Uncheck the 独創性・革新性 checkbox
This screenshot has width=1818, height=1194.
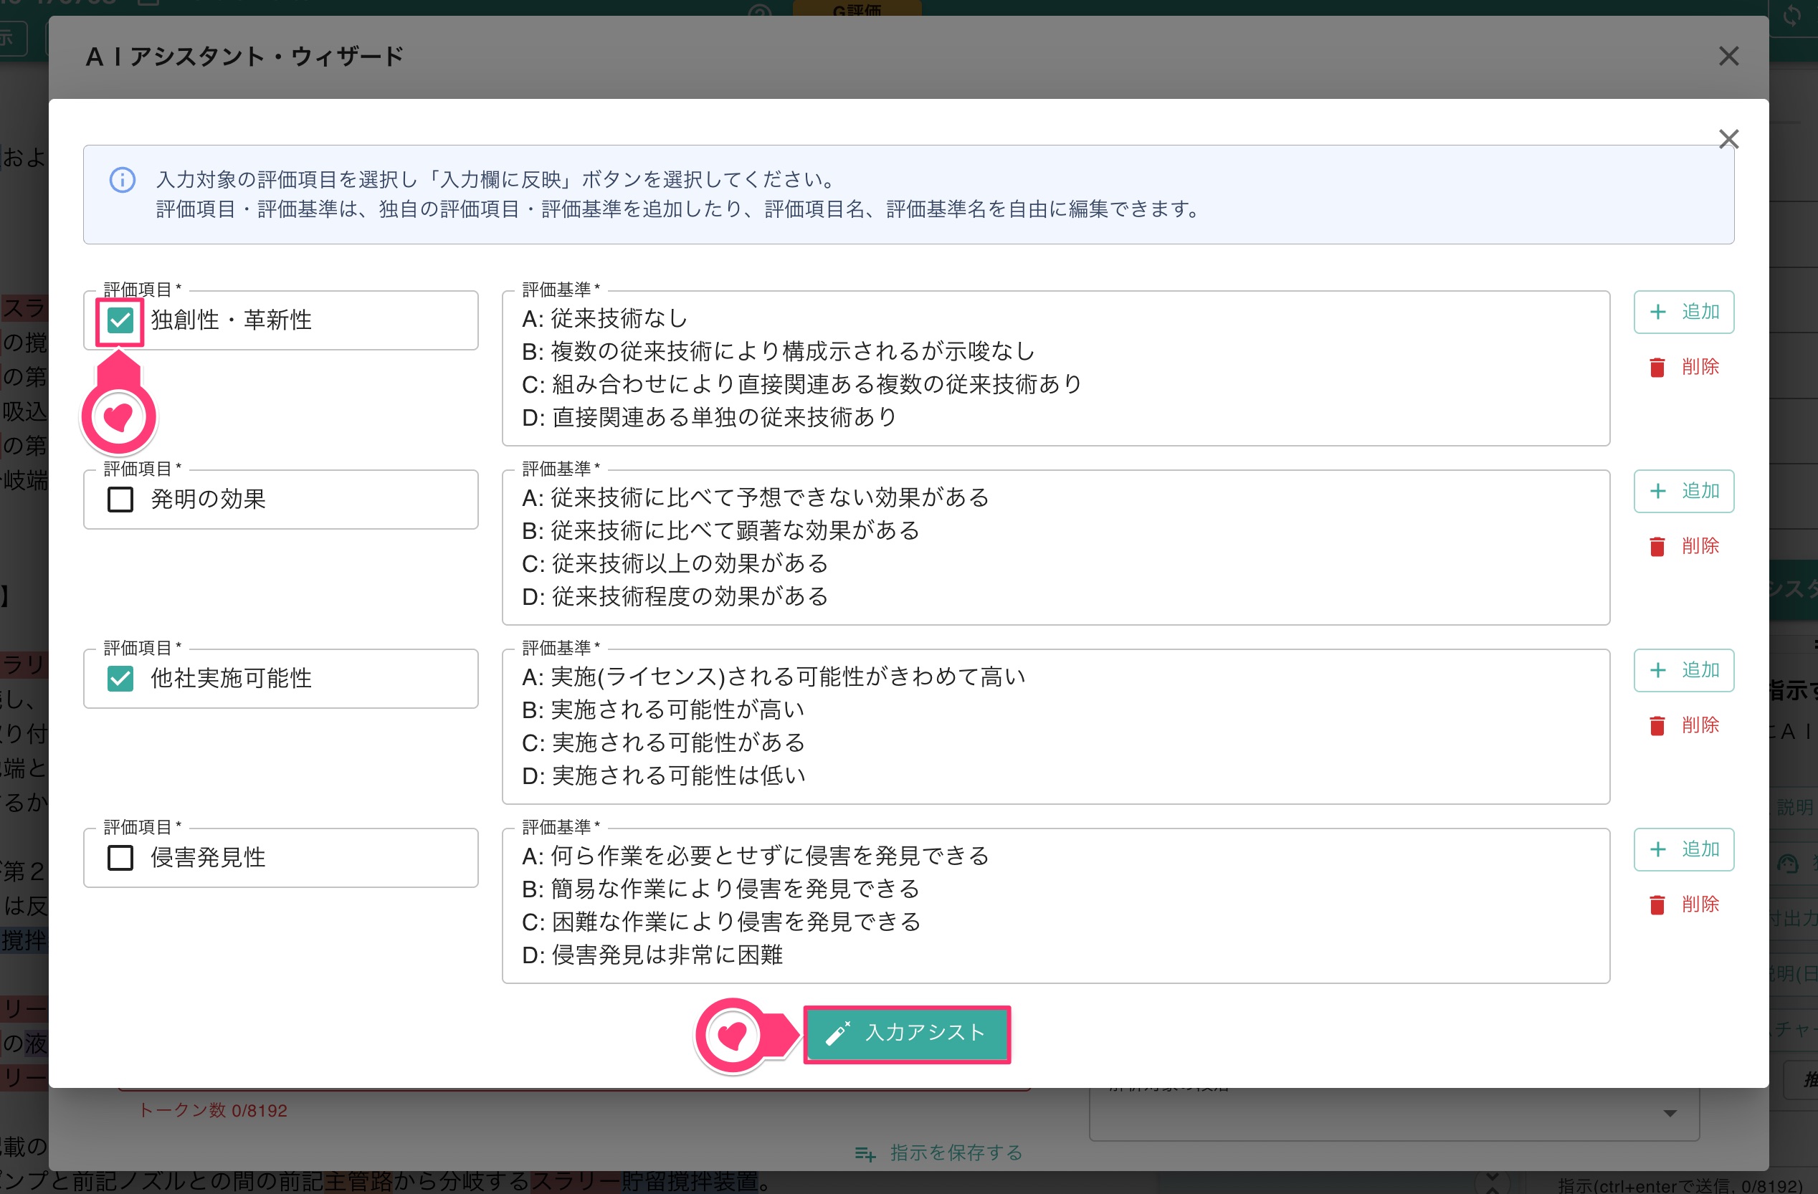pyautogui.click(x=120, y=320)
